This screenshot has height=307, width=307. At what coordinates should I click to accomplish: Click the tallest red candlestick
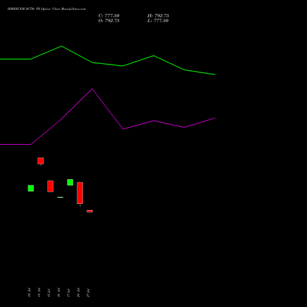[80, 193]
